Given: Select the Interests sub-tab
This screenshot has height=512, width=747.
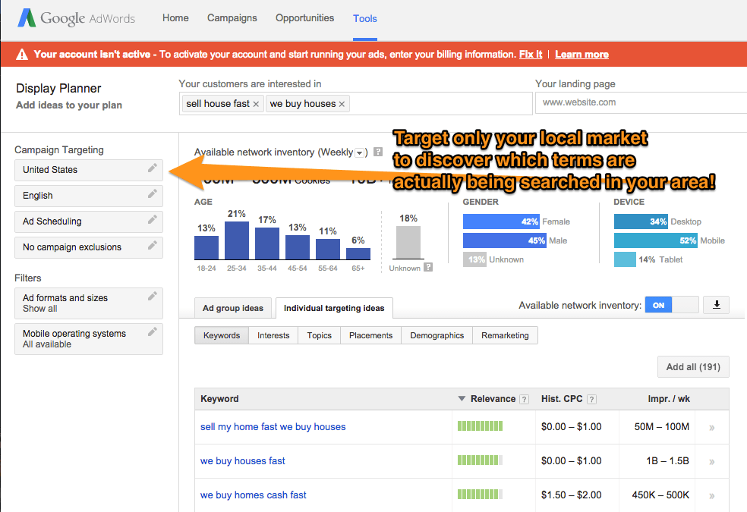Looking at the screenshot, I should click(273, 335).
